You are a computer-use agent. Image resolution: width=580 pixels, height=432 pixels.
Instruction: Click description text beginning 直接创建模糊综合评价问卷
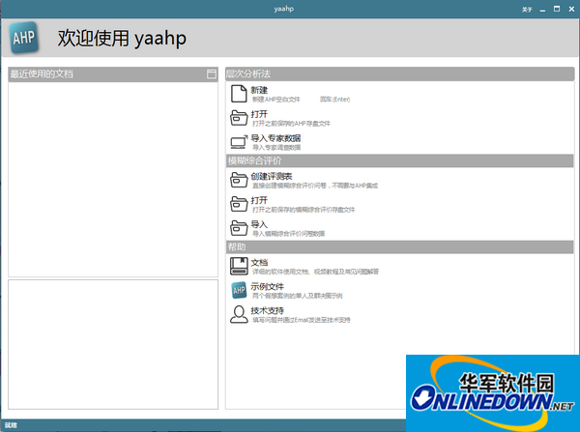point(315,186)
